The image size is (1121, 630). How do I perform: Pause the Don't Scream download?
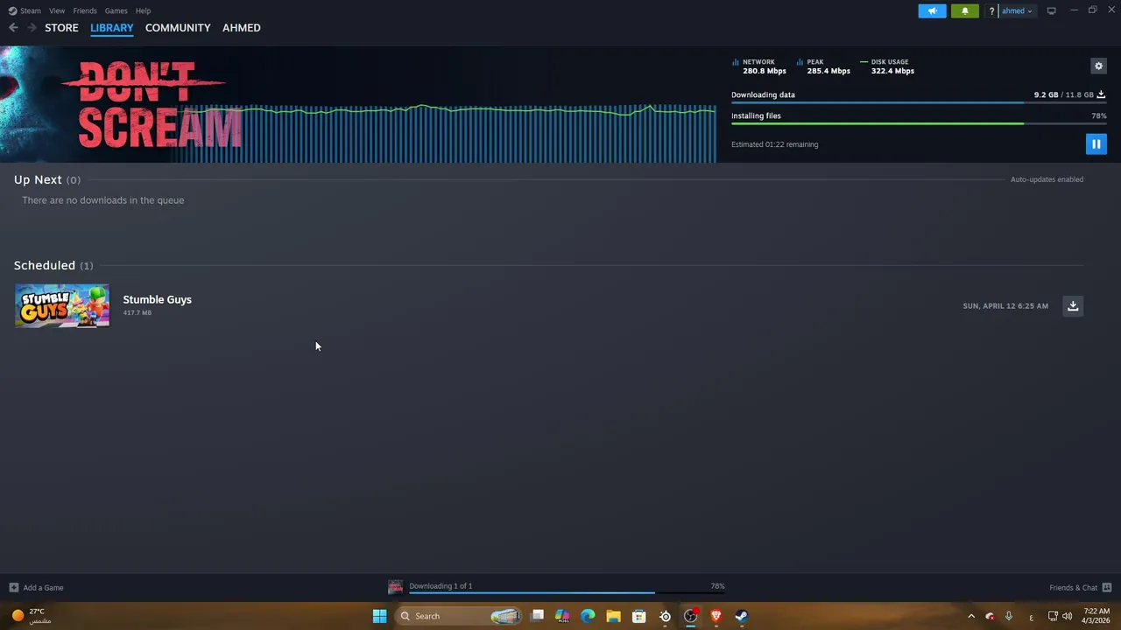click(1096, 144)
